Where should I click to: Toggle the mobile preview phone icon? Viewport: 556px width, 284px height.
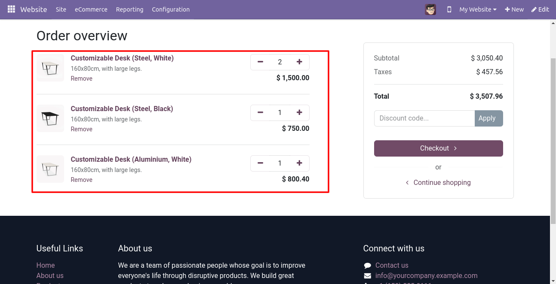[x=449, y=9]
